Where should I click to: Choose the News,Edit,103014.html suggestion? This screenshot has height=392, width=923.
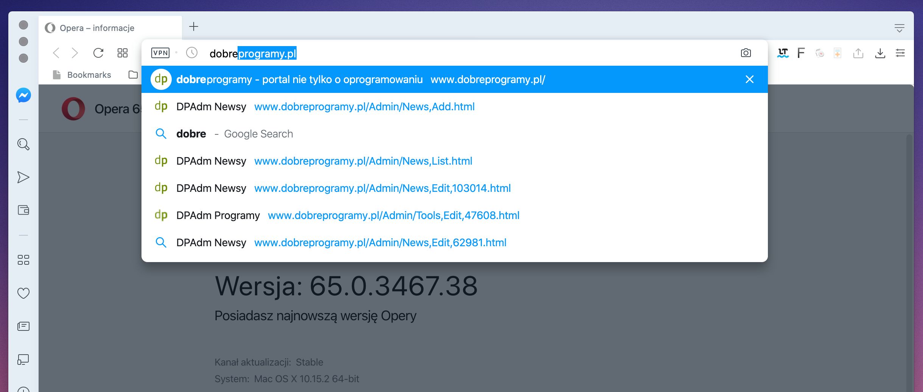tap(455, 188)
